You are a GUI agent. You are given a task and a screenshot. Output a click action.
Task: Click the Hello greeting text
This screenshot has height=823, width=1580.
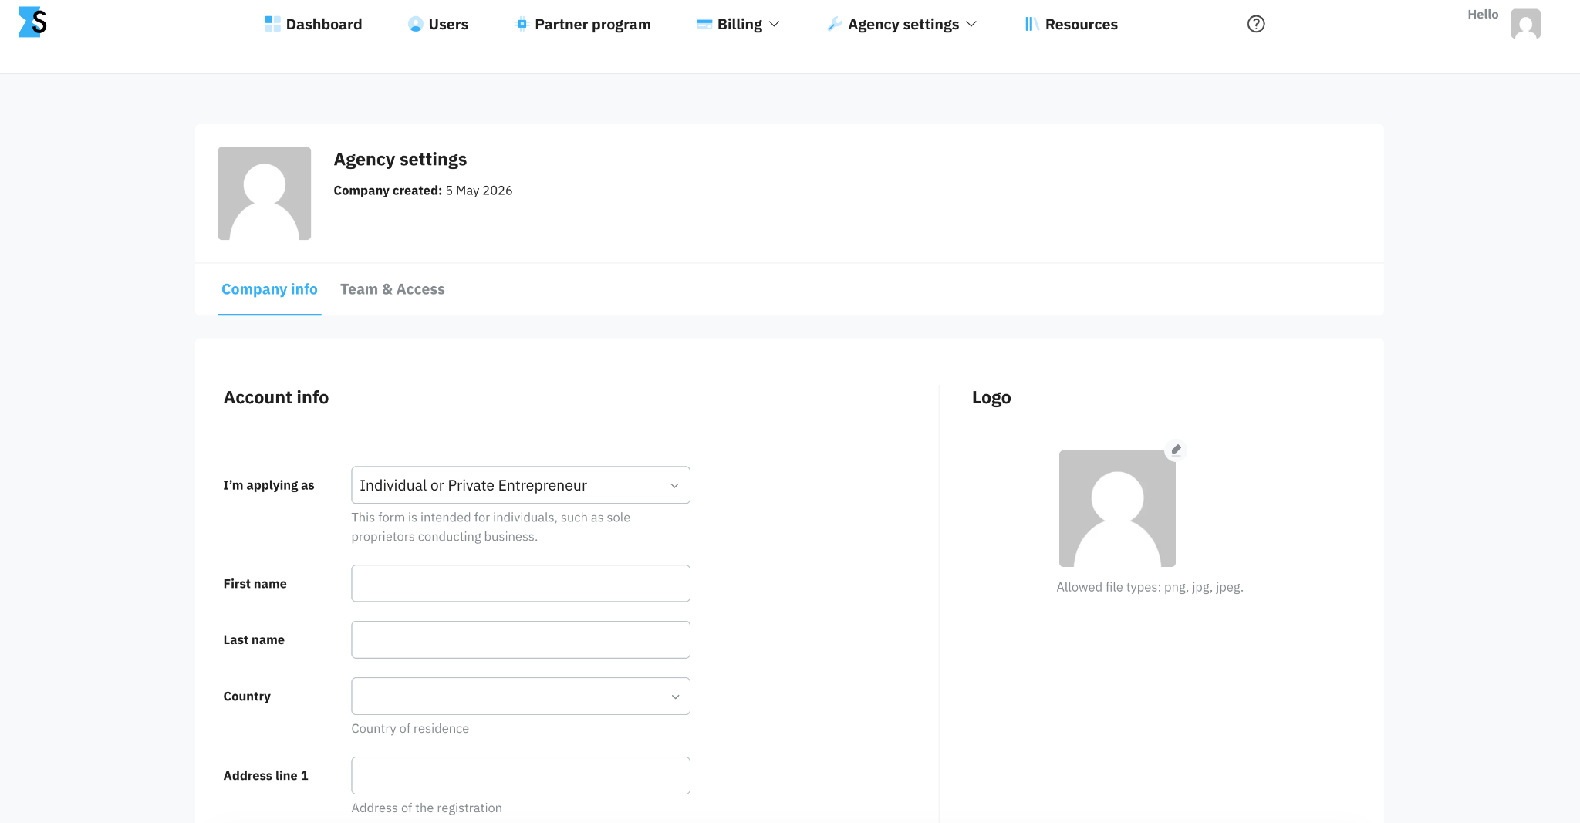(1483, 14)
